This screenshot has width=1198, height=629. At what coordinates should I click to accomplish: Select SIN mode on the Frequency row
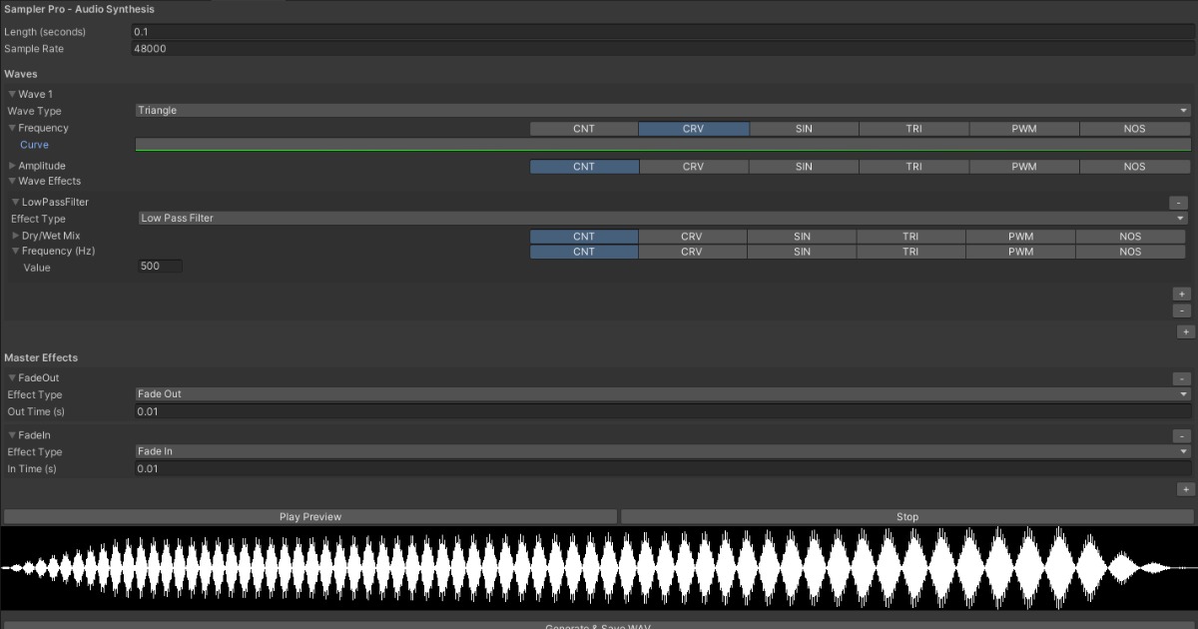click(x=804, y=128)
